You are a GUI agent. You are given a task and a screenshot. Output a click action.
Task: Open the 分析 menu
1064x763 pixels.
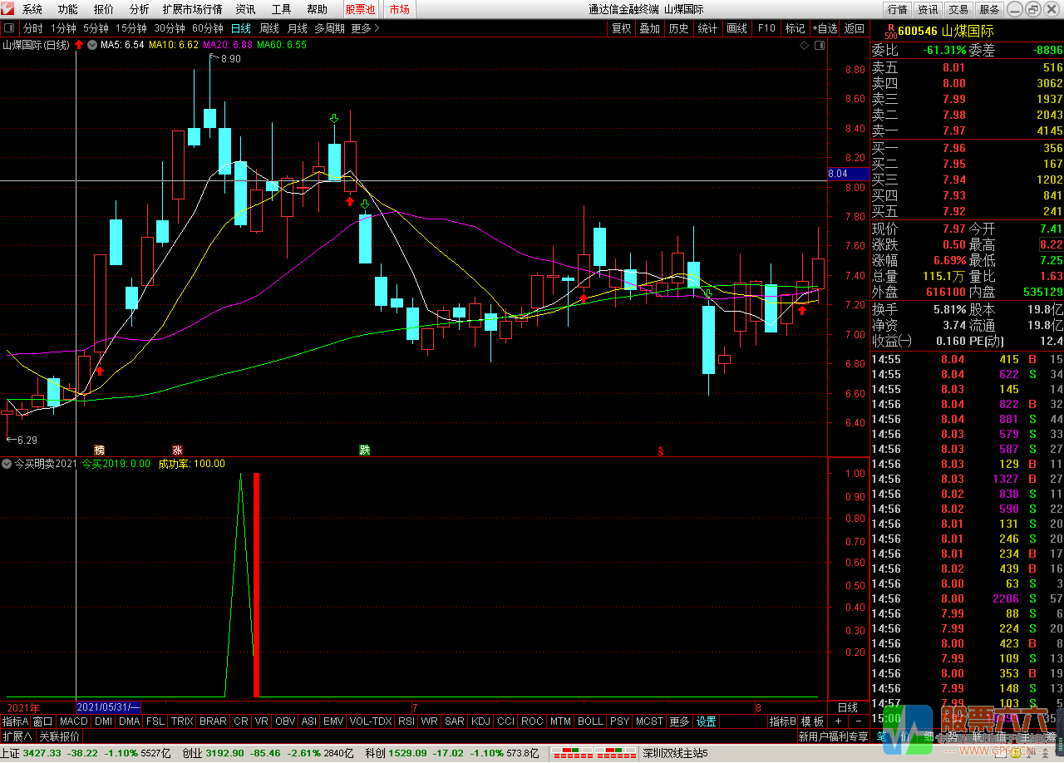(140, 9)
